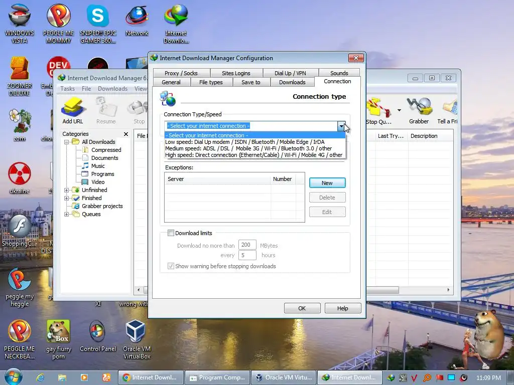The width and height of the screenshot is (514, 385).
Task: Click the Add URL toolbar icon
Action: 73,111
